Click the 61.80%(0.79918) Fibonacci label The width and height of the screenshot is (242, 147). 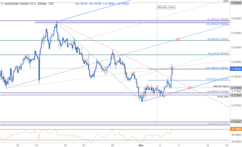(218, 20)
